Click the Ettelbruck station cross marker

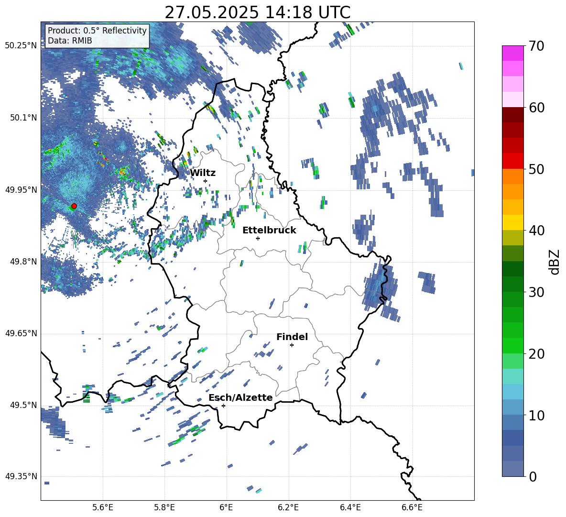(x=258, y=238)
